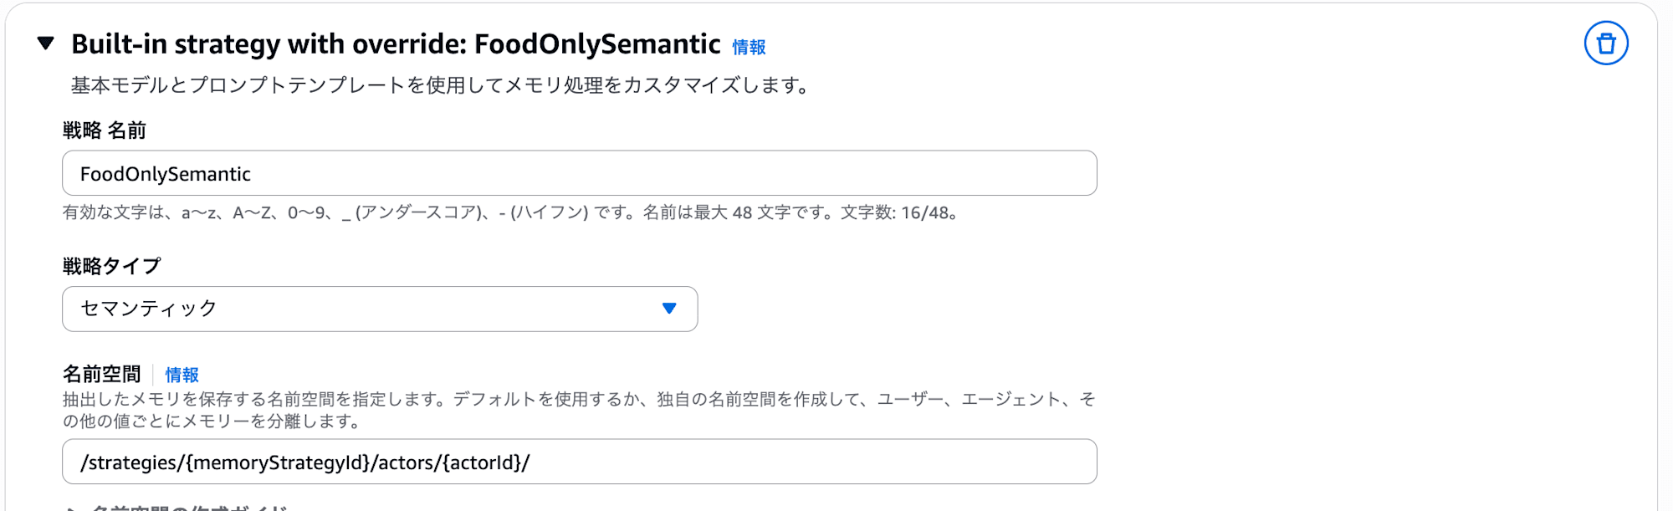Click the FoodOnlySemantic text inside name field
This screenshot has width=1673, height=511.
point(166,174)
